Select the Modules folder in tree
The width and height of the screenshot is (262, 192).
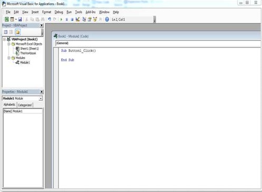21,58
